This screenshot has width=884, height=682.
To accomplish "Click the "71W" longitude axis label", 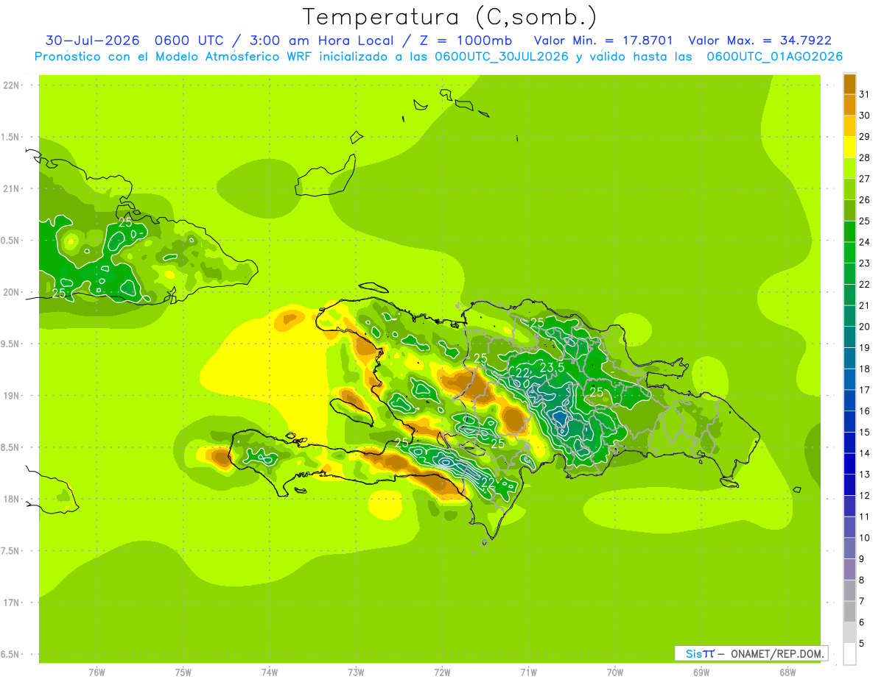I will tap(528, 672).
